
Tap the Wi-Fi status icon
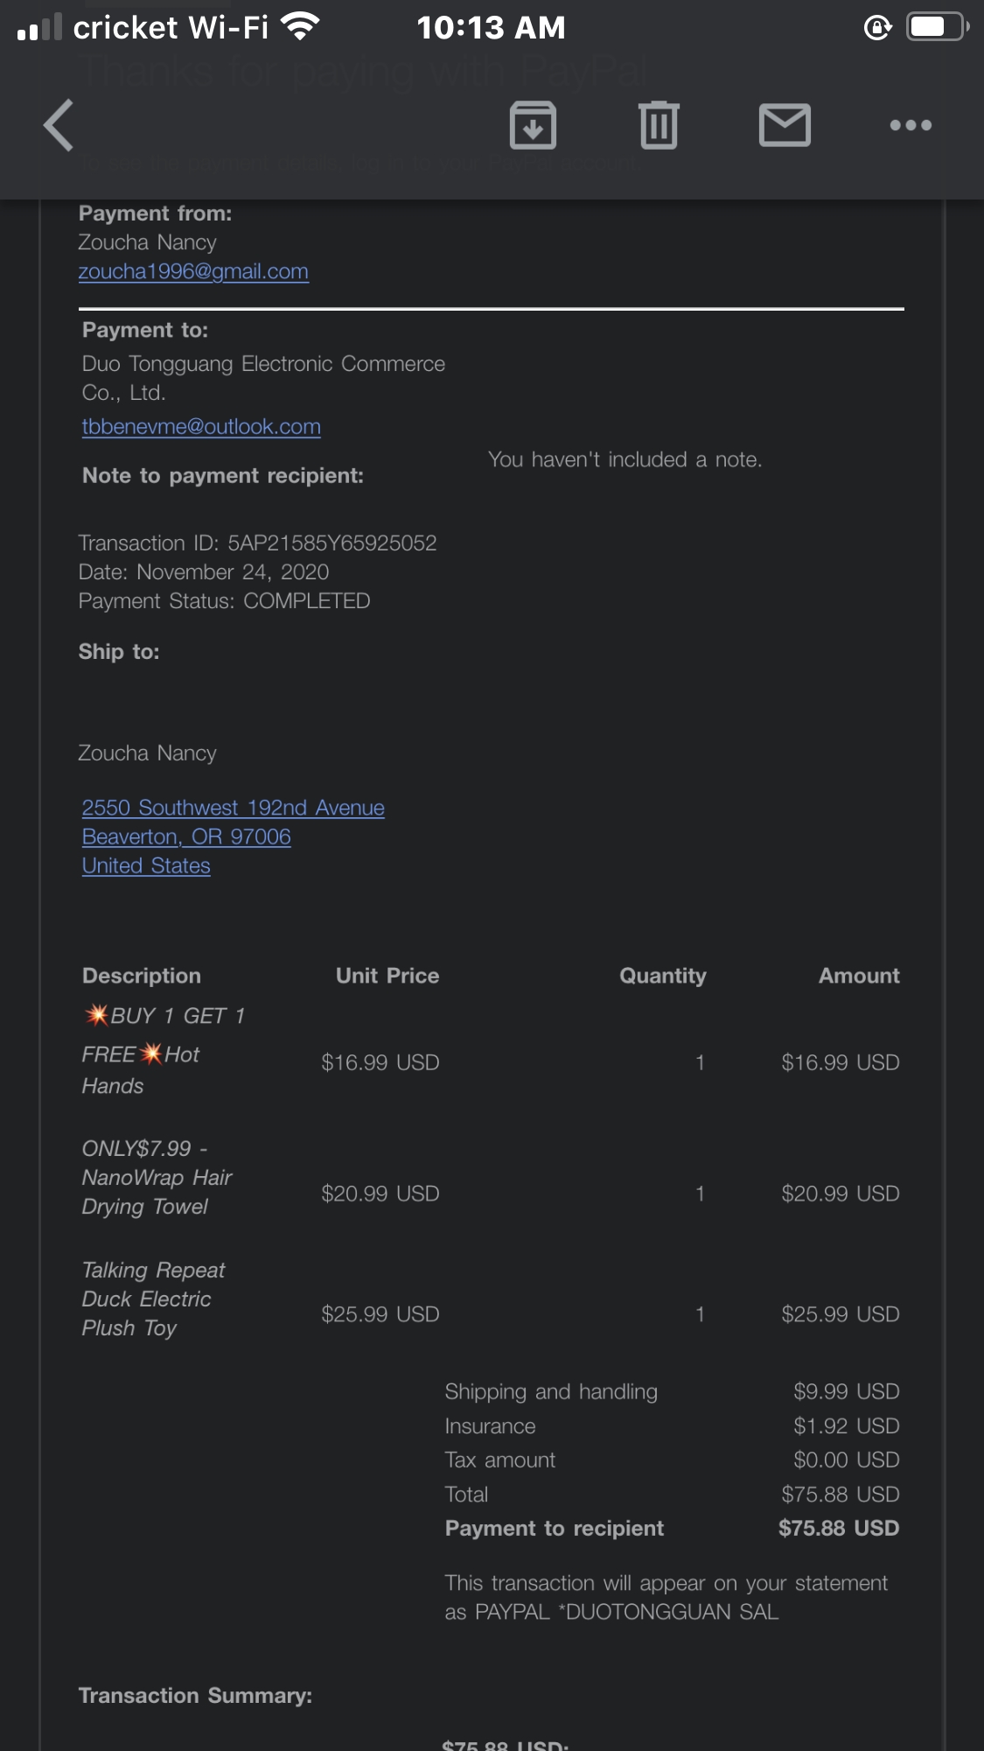click(300, 27)
